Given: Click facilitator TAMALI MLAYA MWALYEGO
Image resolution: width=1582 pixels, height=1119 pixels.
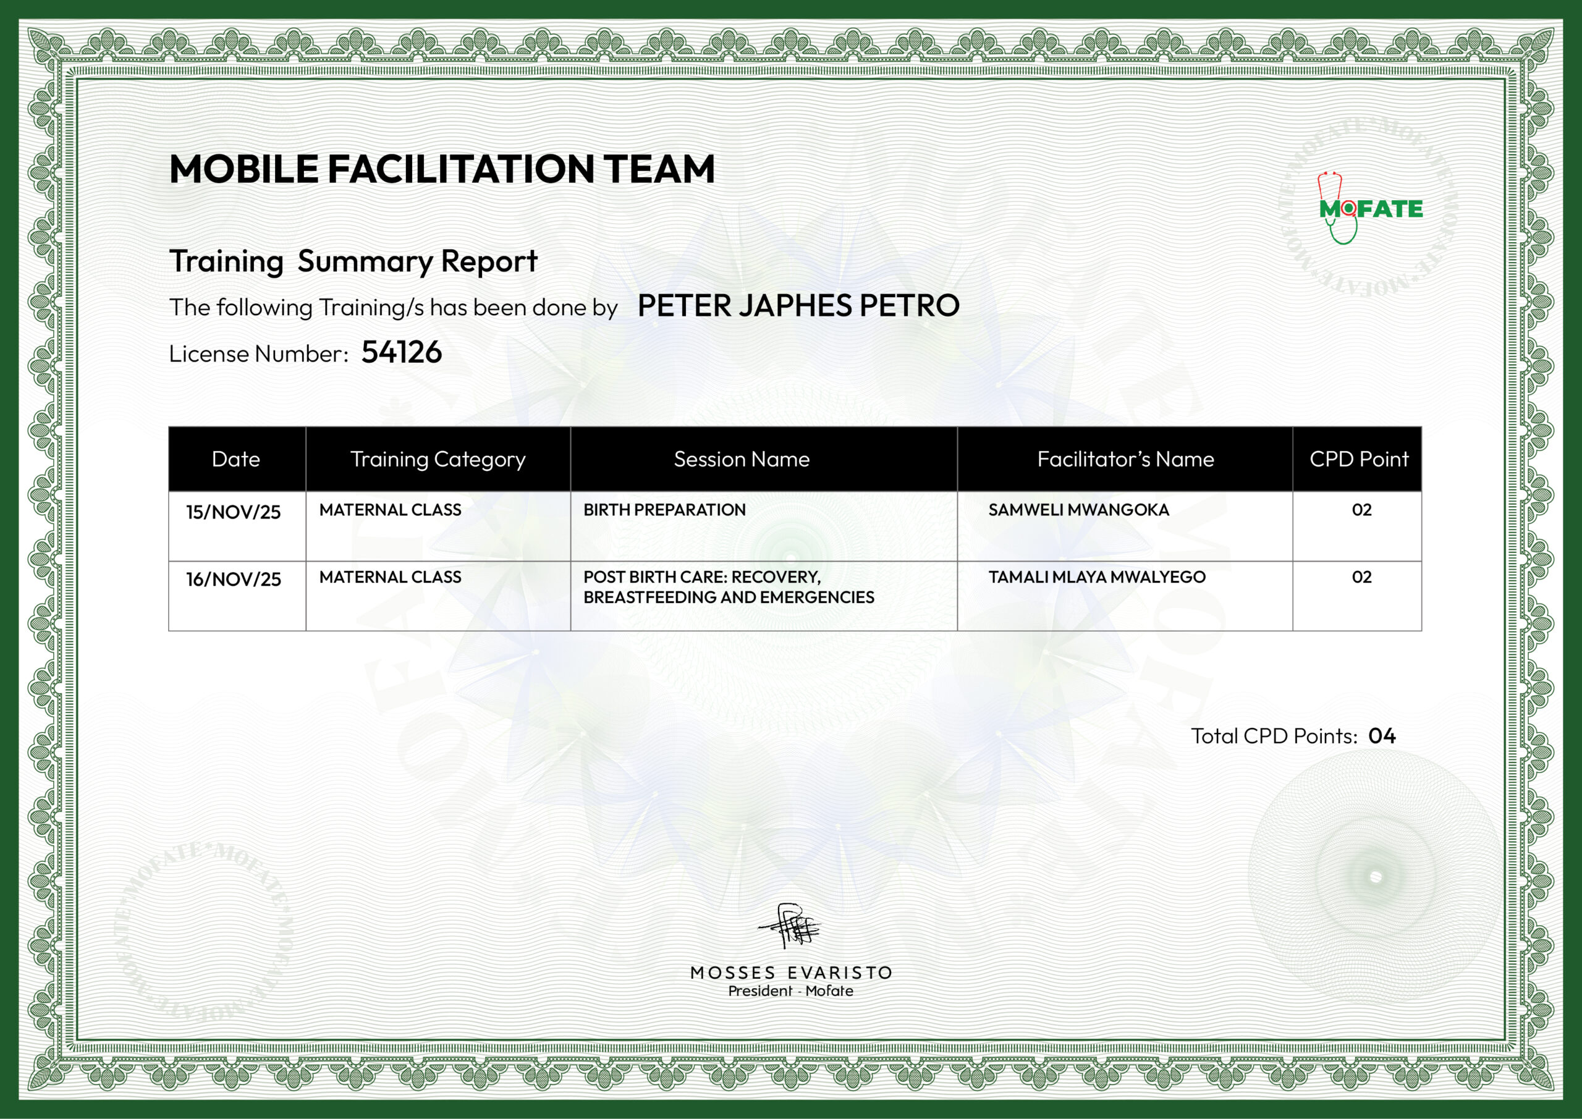Looking at the screenshot, I should click(1096, 576).
